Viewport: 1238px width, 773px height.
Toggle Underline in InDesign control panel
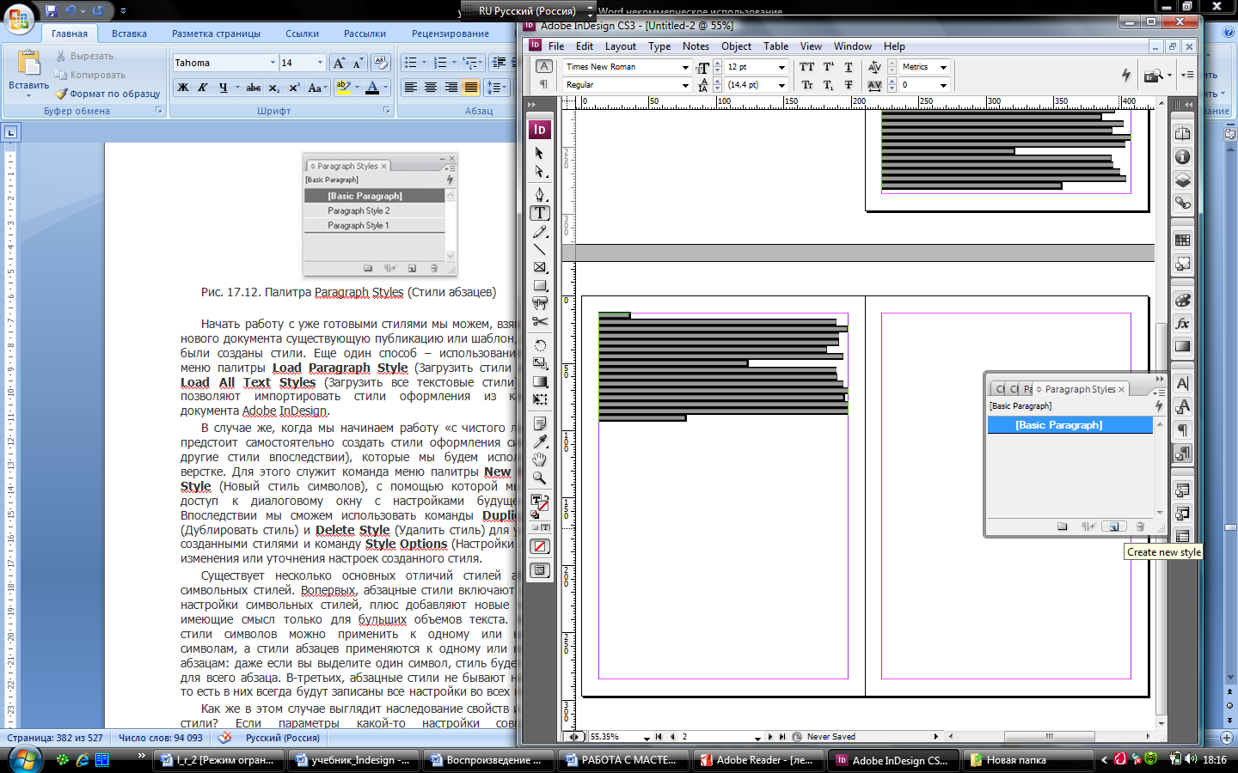[849, 67]
